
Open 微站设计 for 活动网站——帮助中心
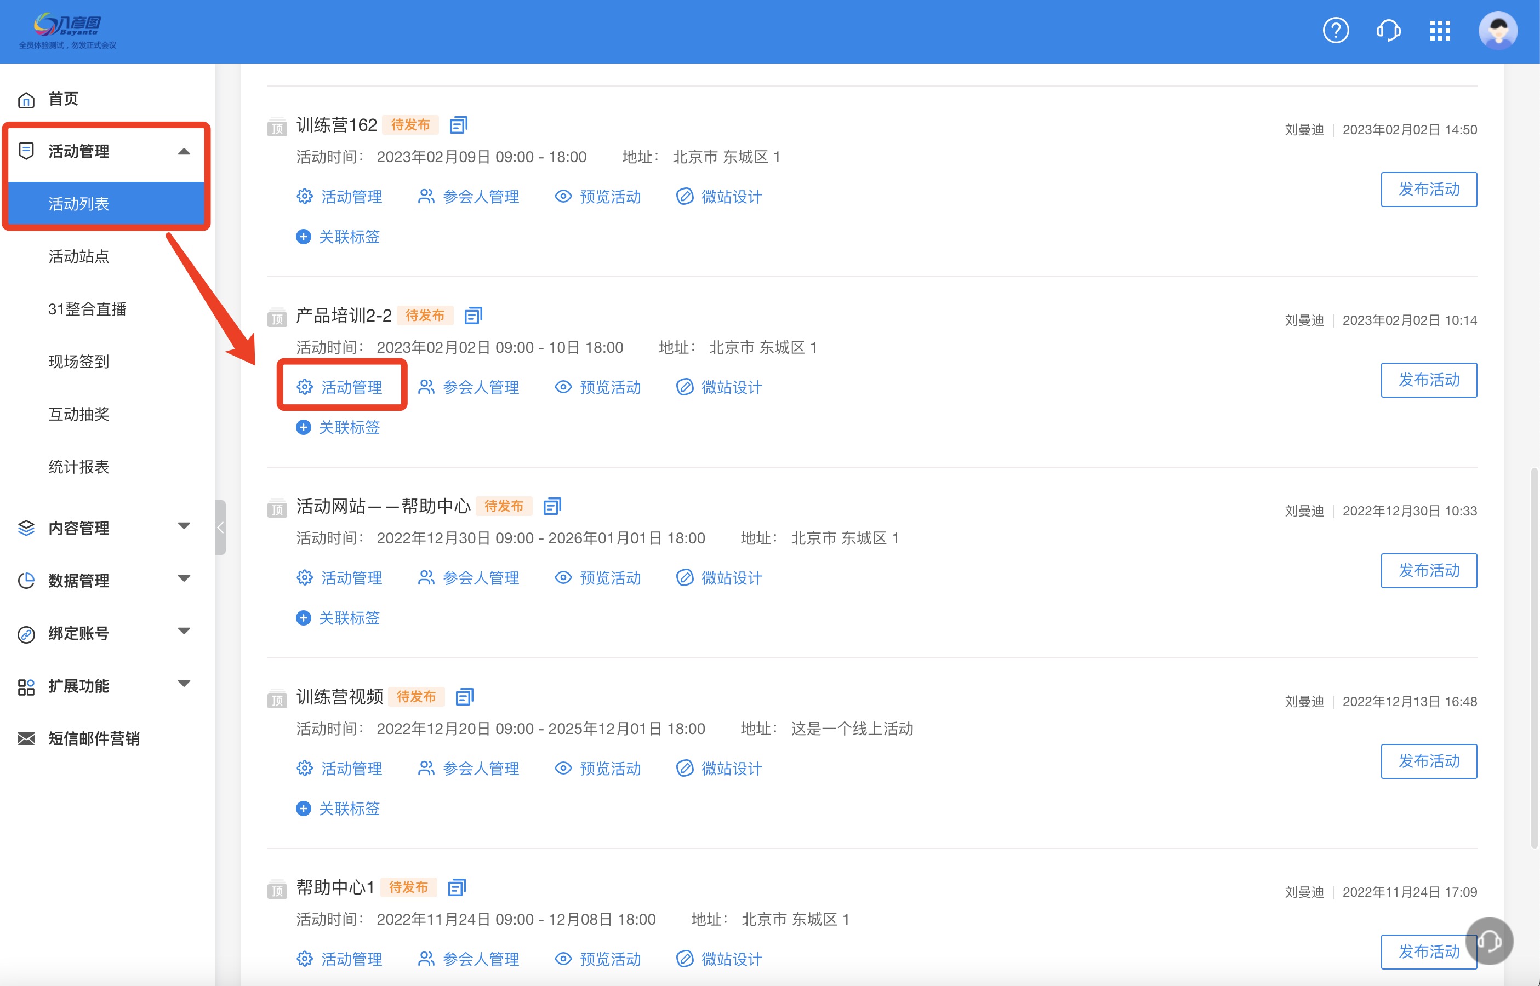(720, 578)
